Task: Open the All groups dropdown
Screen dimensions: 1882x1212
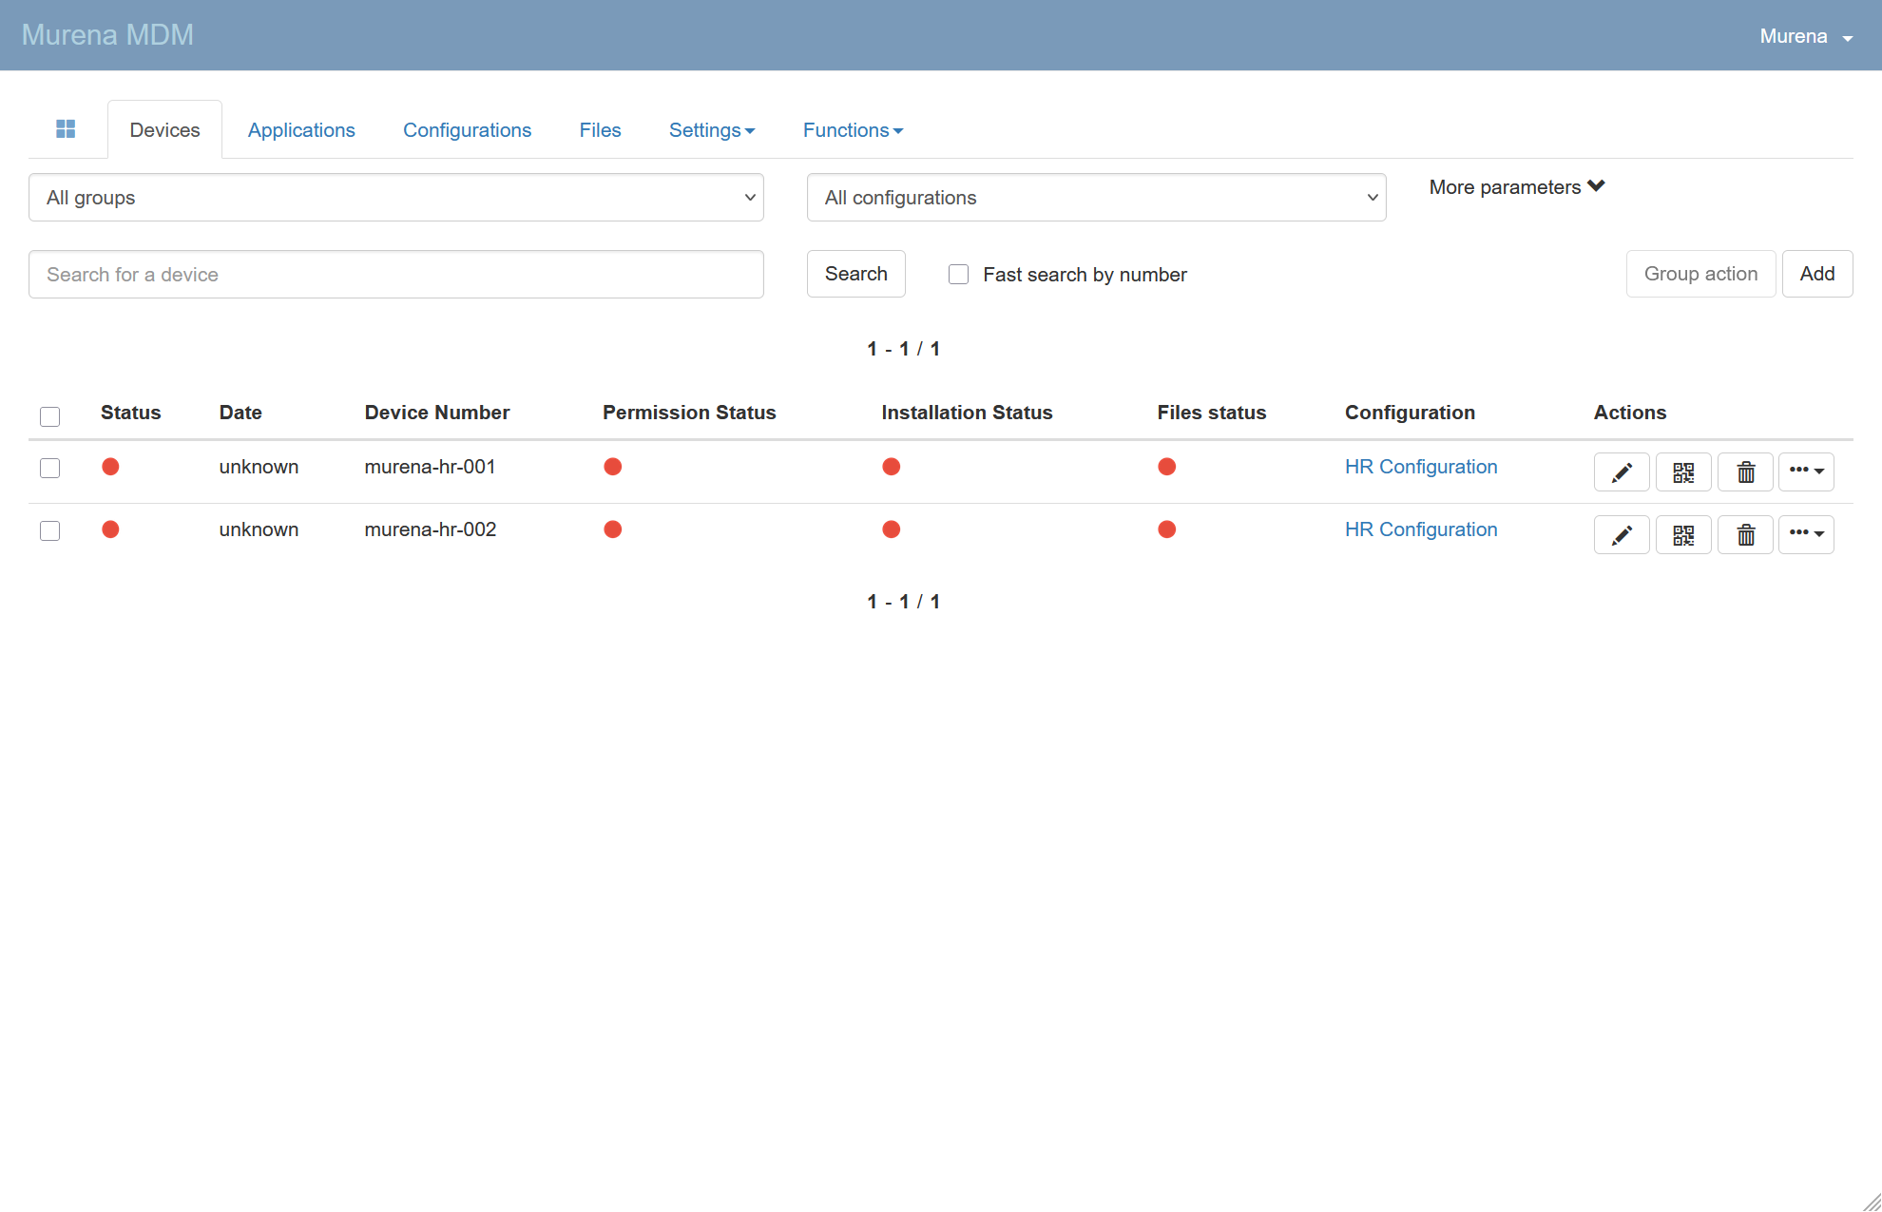Action: click(x=395, y=198)
